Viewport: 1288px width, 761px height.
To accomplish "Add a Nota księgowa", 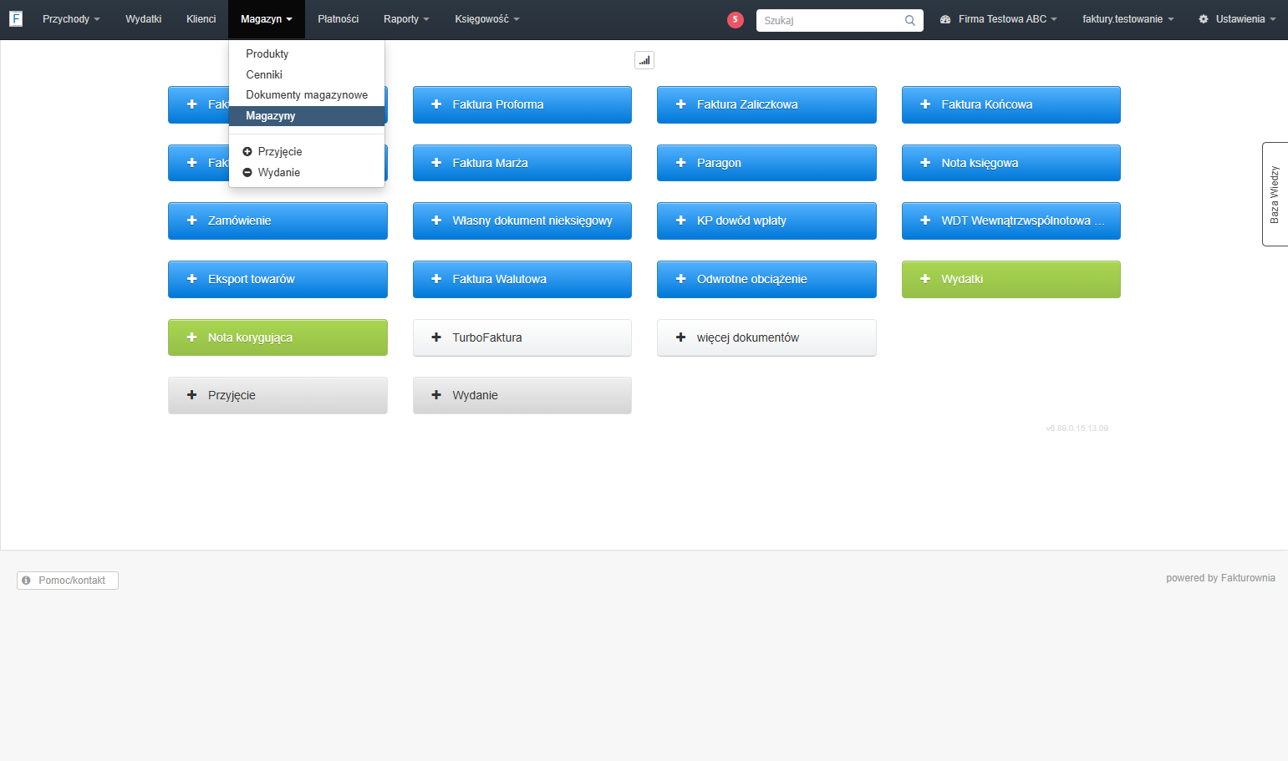I will (1011, 163).
